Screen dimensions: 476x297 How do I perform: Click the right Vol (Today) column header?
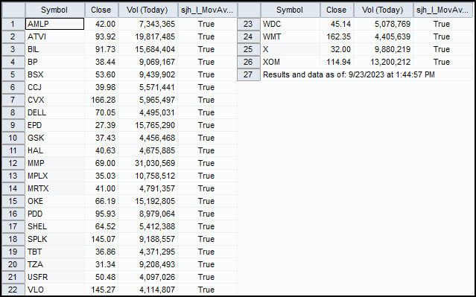[383, 10]
